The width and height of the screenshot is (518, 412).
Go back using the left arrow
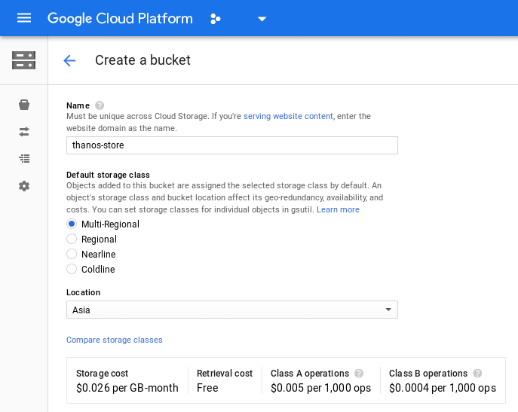click(69, 60)
